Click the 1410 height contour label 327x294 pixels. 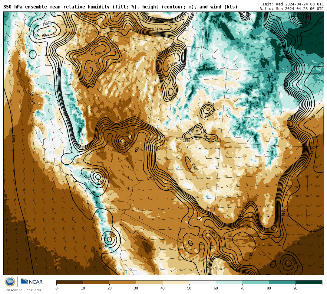pyautogui.click(x=312, y=151)
